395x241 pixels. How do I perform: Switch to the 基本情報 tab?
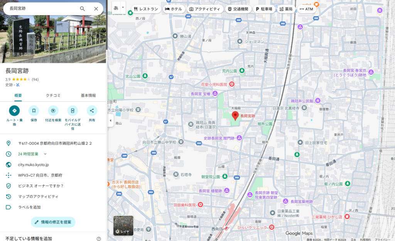(x=88, y=95)
